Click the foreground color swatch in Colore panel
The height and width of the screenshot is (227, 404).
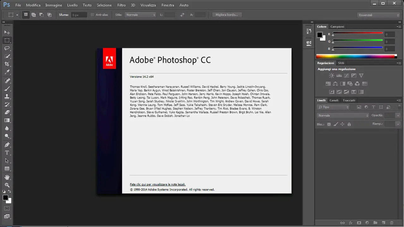(320, 35)
